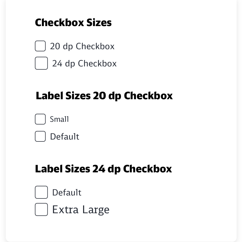Click the "24 dp Checkbox" label text
Screen dimensions: 242x242
click(84, 63)
